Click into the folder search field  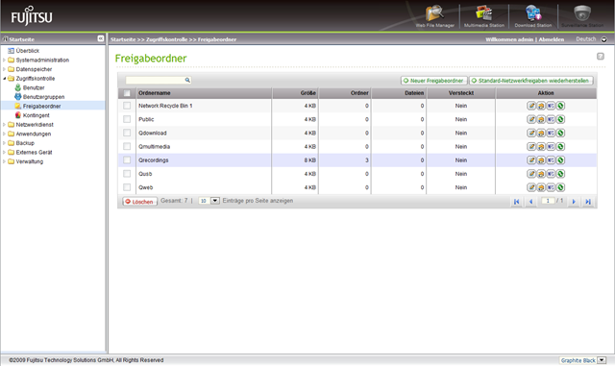pyautogui.click(x=155, y=80)
